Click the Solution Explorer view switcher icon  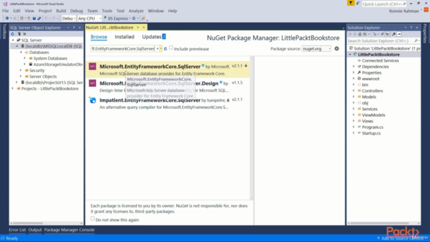[x=365, y=34]
